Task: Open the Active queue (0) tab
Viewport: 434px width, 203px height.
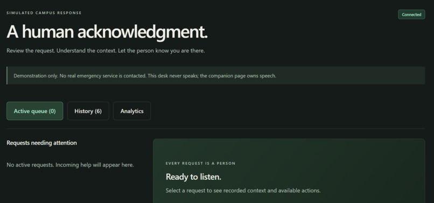Action: (x=35, y=111)
